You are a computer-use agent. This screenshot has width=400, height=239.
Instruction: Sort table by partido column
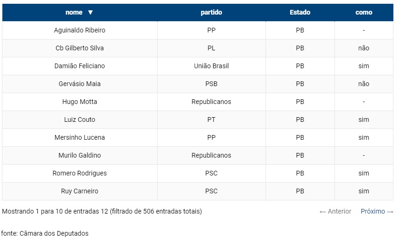(211, 13)
